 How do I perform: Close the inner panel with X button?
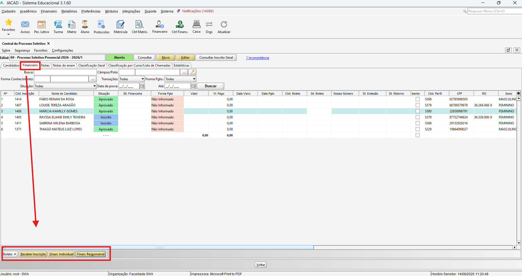517,50
